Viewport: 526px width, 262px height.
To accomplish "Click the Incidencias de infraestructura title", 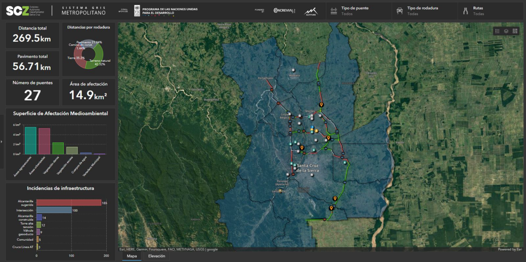I will point(60,189).
